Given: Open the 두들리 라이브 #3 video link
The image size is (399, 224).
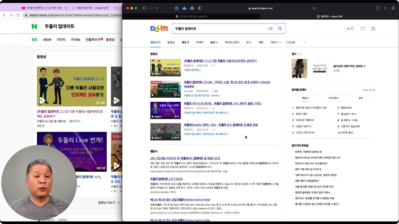Looking at the screenshot, I should (222, 104).
